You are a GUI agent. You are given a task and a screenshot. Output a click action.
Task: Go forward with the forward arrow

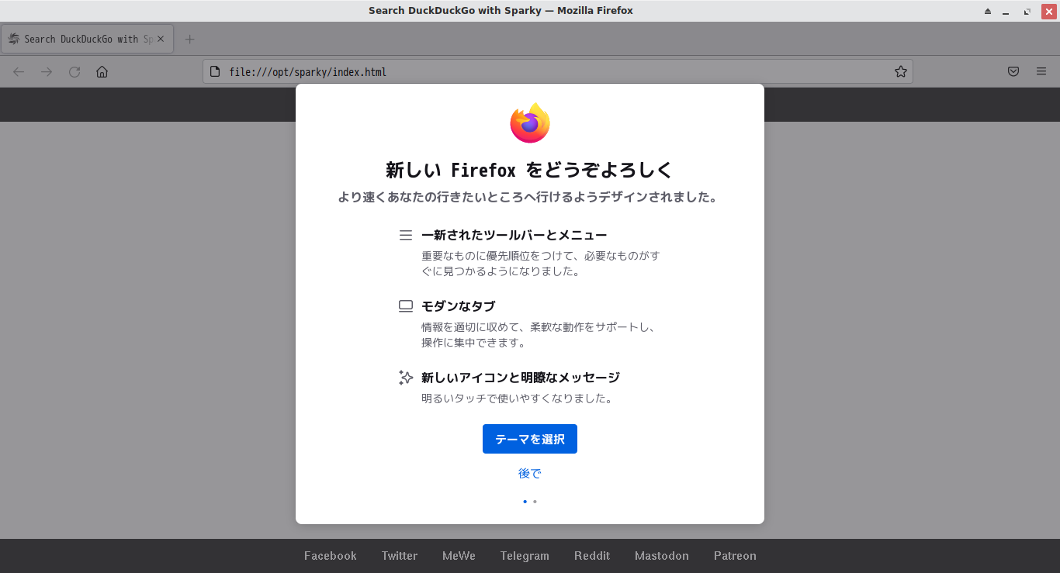[47, 71]
